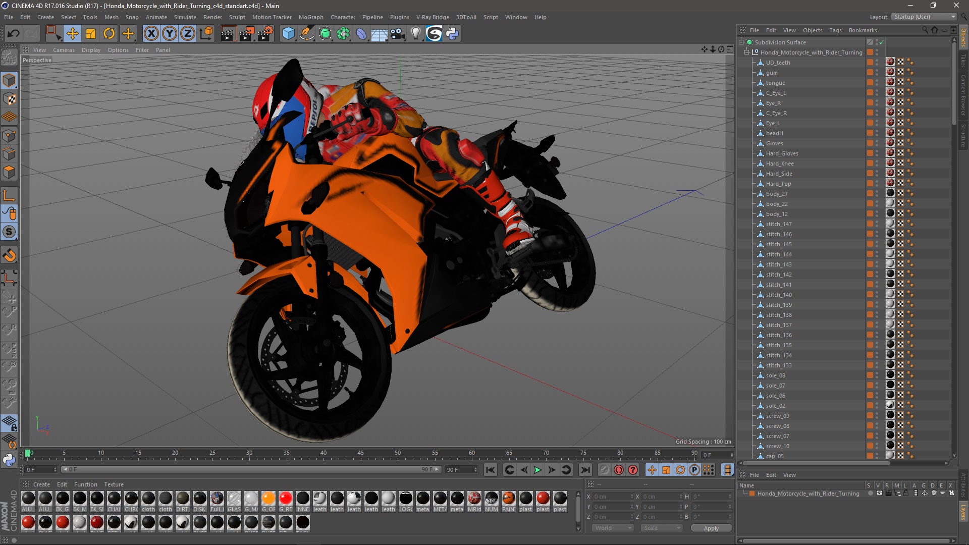The height and width of the screenshot is (545, 969).
Task: Select the Scale tool
Action: (x=91, y=34)
